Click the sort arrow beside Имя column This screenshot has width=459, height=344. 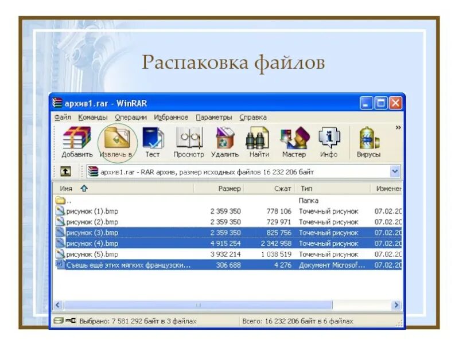pyautogui.click(x=84, y=189)
